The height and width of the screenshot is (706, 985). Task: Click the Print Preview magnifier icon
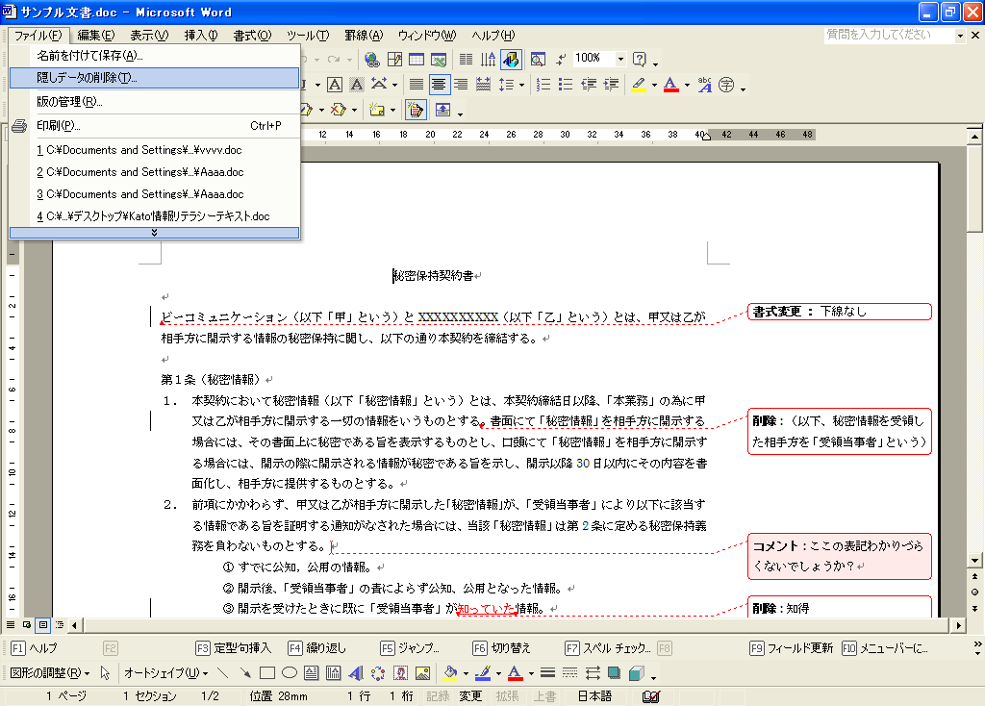(538, 60)
